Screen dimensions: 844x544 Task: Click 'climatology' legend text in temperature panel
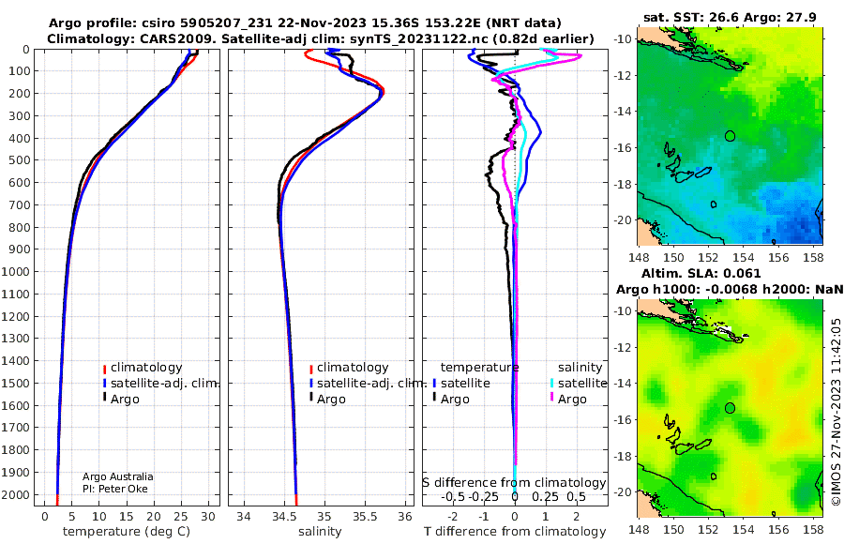pos(146,368)
